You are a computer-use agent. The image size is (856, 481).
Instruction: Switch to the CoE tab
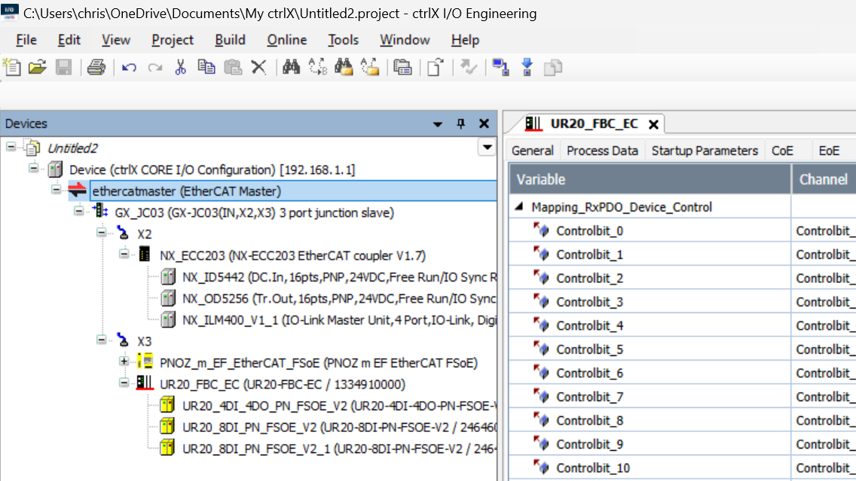(781, 151)
